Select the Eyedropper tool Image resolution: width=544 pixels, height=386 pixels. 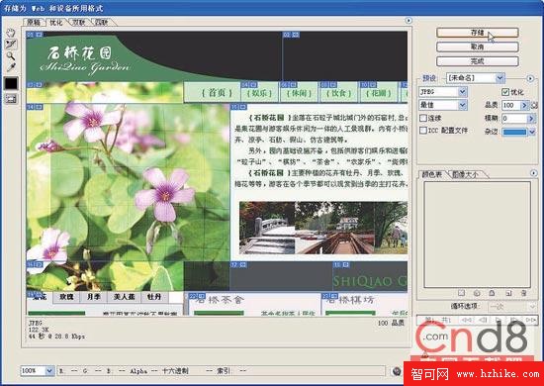11,67
